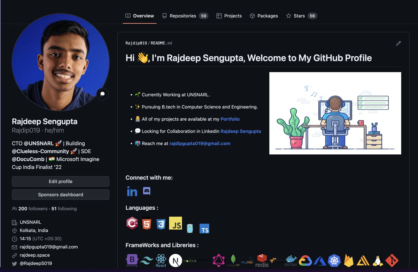
Task: Click the 14:15 (UTC +05:30) local time text
Action: (x=41, y=239)
